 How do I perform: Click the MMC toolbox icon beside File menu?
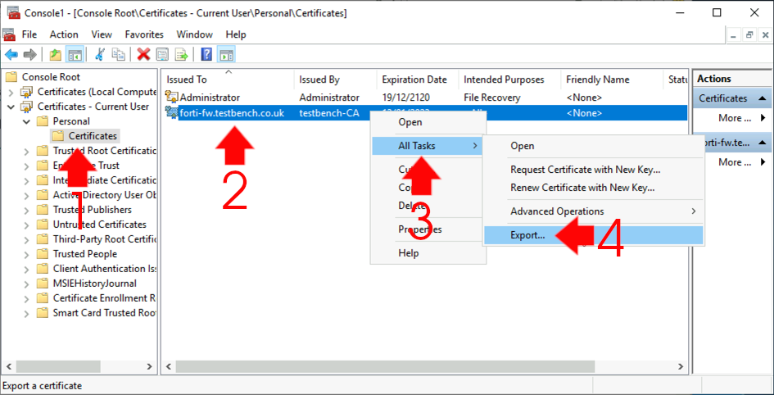click(9, 34)
